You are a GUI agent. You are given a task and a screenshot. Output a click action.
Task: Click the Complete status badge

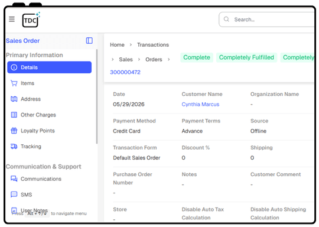click(197, 57)
